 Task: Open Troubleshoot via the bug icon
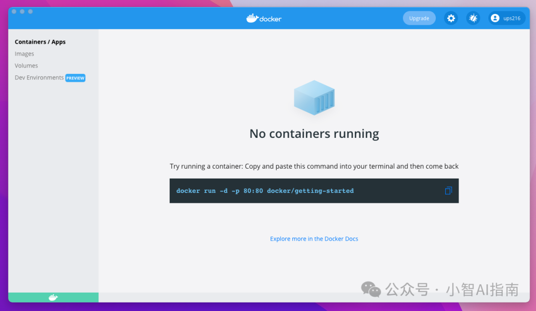click(473, 18)
